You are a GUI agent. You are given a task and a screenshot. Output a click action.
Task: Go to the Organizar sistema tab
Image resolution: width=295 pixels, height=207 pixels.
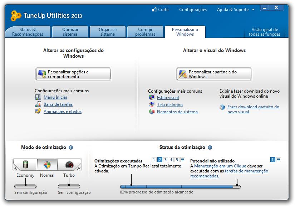coord(108,32)
